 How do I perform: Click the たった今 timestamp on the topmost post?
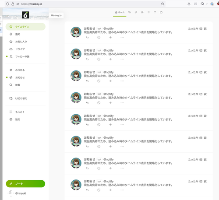tap(193, 28)
